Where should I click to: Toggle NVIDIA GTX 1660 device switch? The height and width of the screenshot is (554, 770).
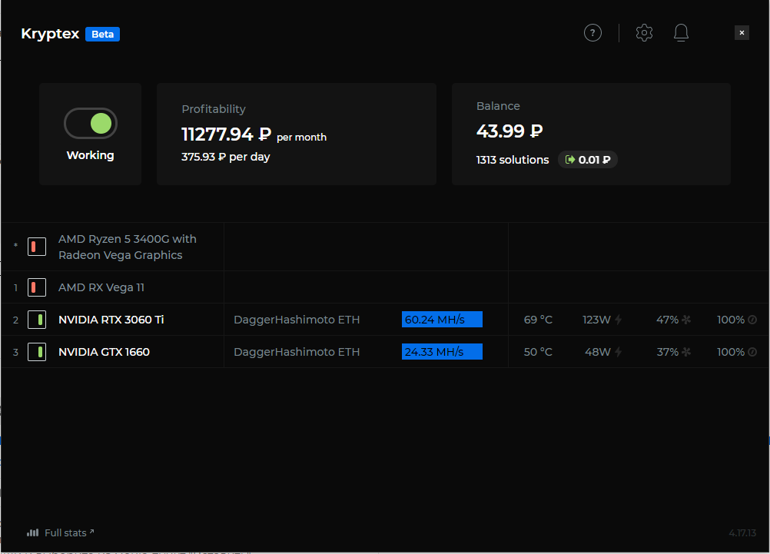[37, 352]
